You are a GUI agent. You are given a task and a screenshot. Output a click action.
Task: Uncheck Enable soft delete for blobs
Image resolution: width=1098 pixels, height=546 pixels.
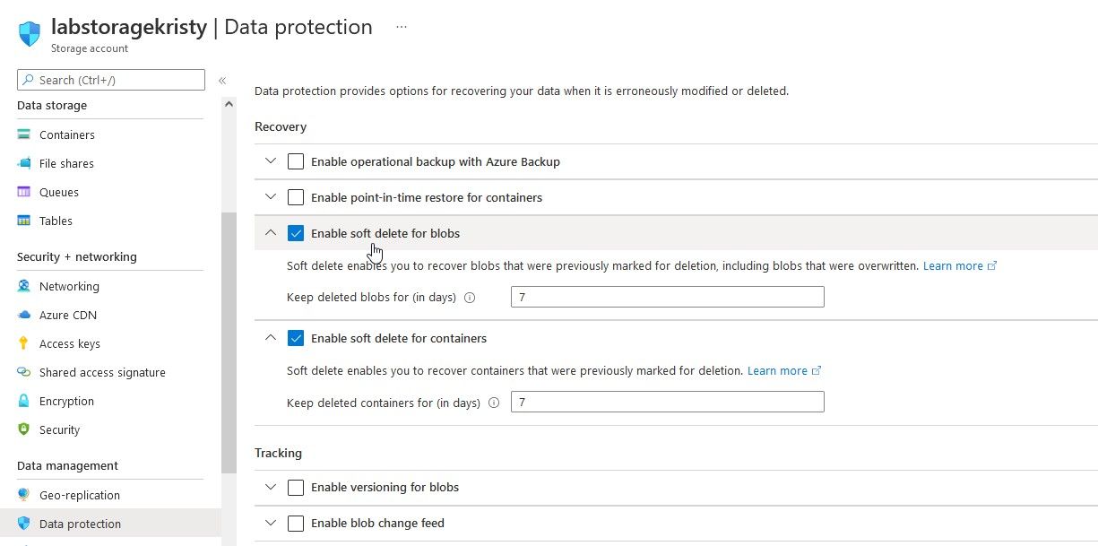(x=296, y=233)
